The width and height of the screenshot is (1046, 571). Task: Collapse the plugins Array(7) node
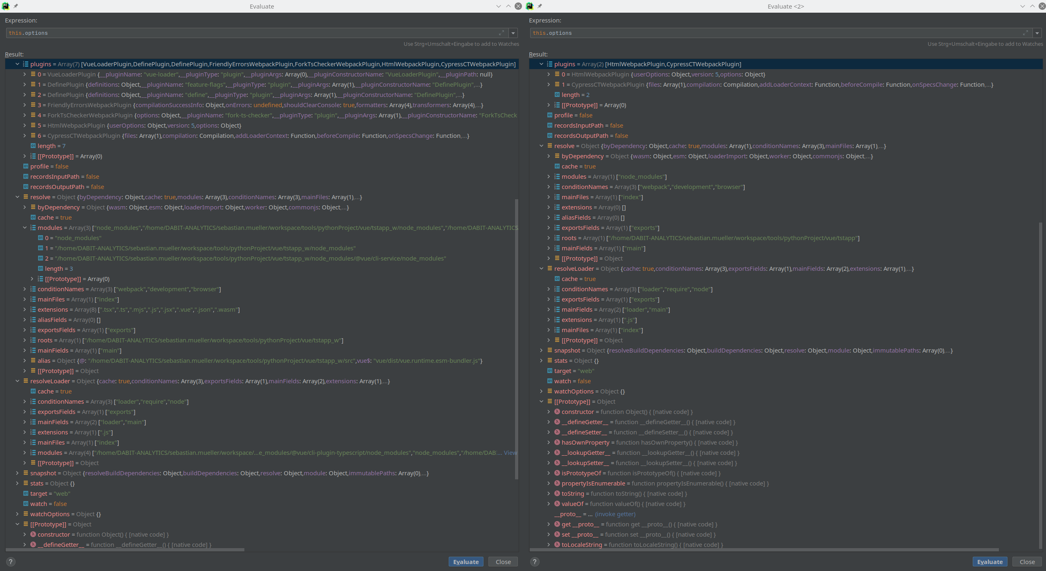tap(17, 64)
